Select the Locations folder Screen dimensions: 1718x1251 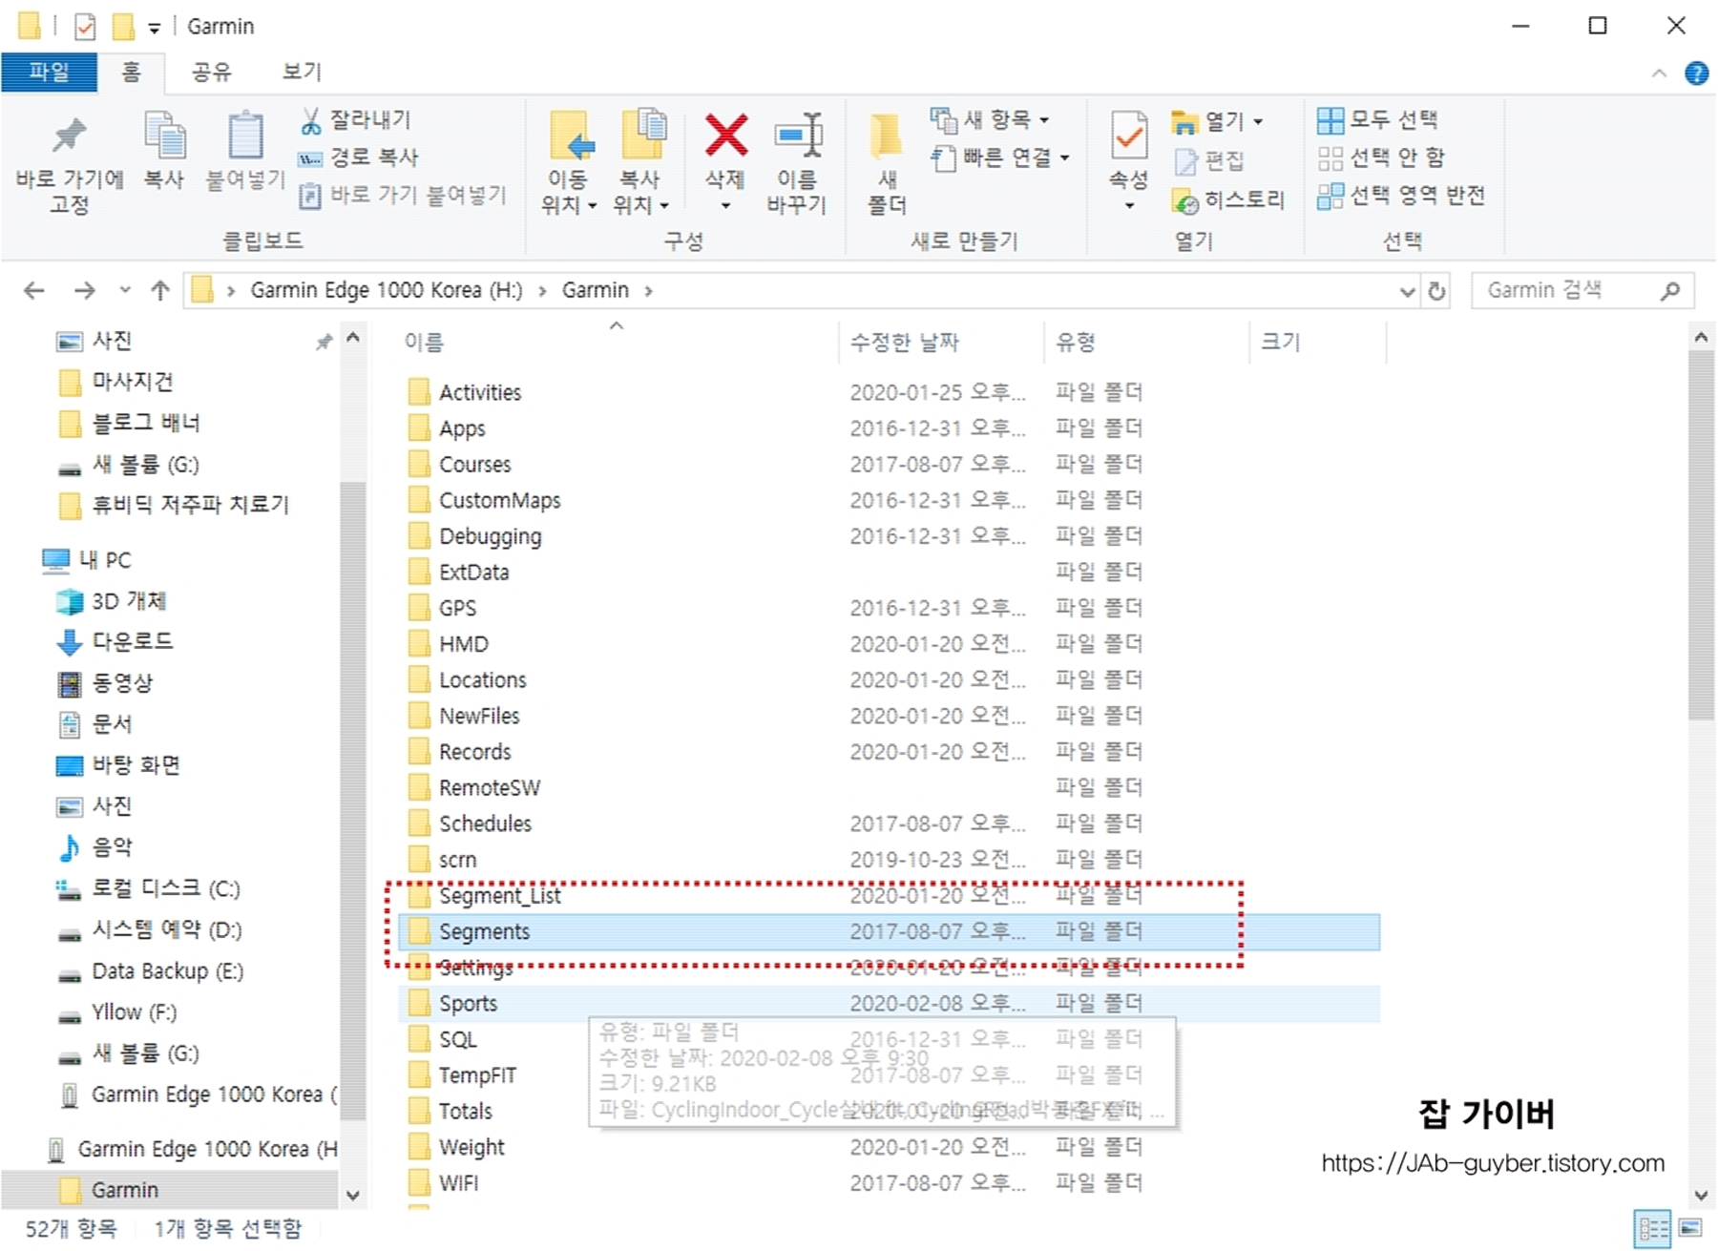coord(483,680)
